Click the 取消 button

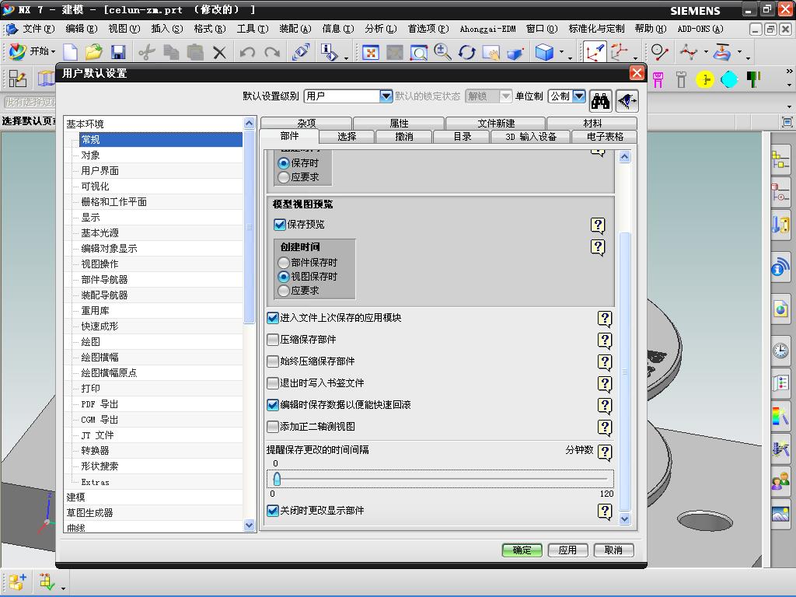pyautogui.click(x=614, y=550)
